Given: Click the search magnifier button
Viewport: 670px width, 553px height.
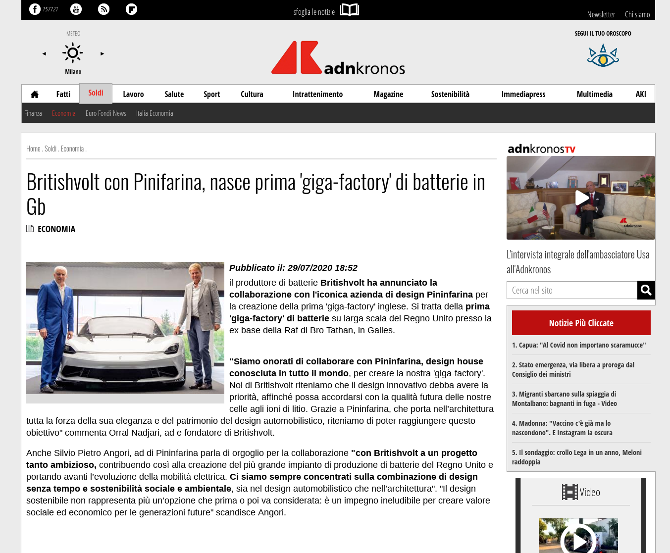Looking at the screenshot, I should (646, 290).
